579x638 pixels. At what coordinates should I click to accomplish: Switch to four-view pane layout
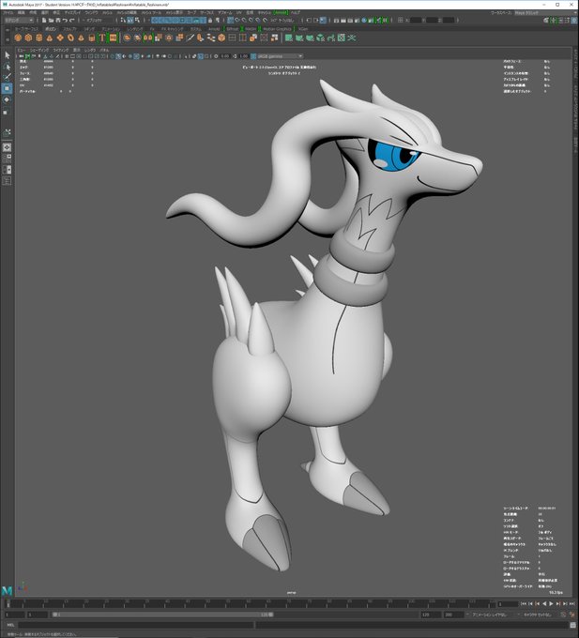[7, 159]
